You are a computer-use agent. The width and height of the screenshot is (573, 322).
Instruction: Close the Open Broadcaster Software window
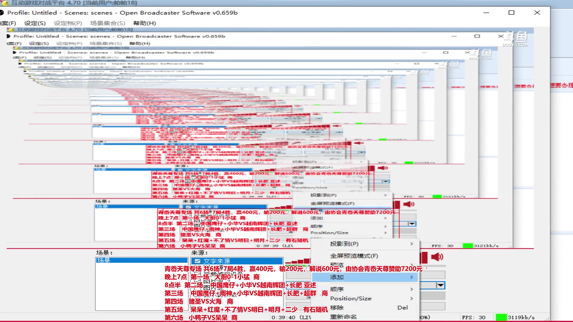(537, 13)
